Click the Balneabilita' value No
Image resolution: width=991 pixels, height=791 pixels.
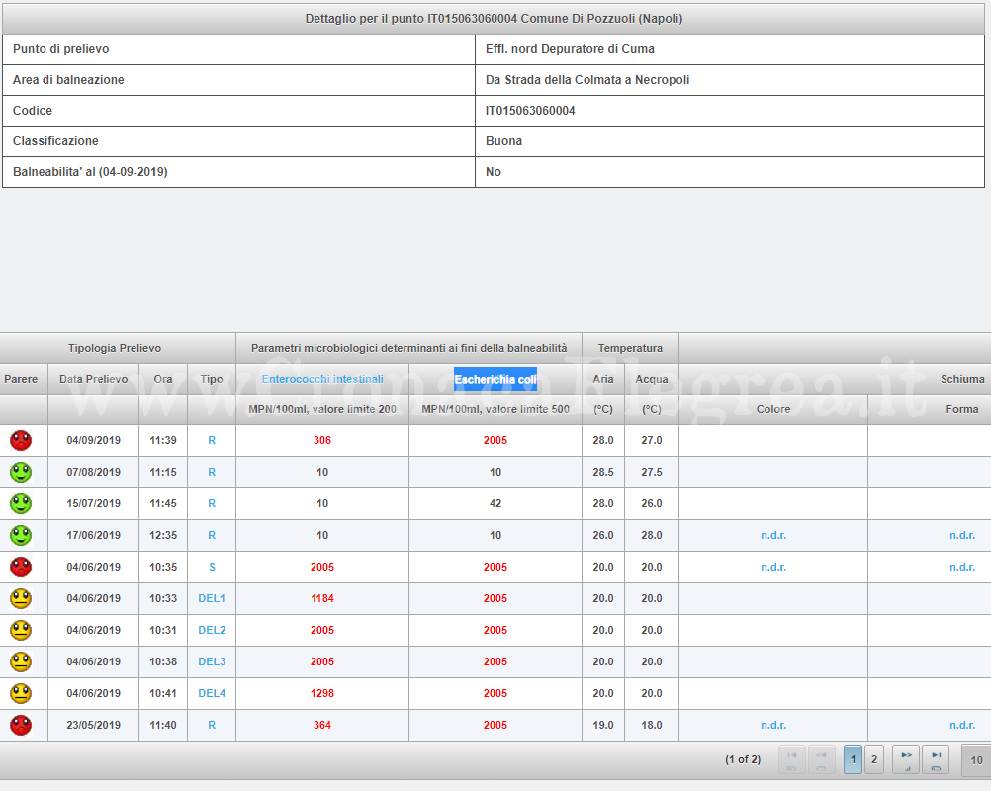pos(494,172)
